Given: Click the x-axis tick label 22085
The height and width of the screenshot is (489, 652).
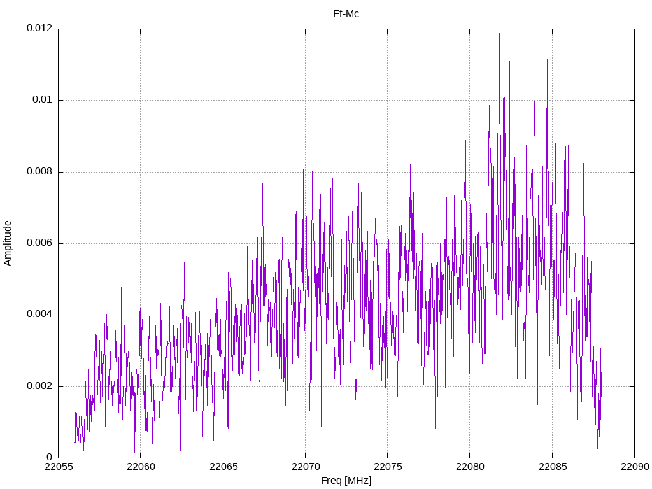Looking at the screenshot, I should [x=552, y=467].
